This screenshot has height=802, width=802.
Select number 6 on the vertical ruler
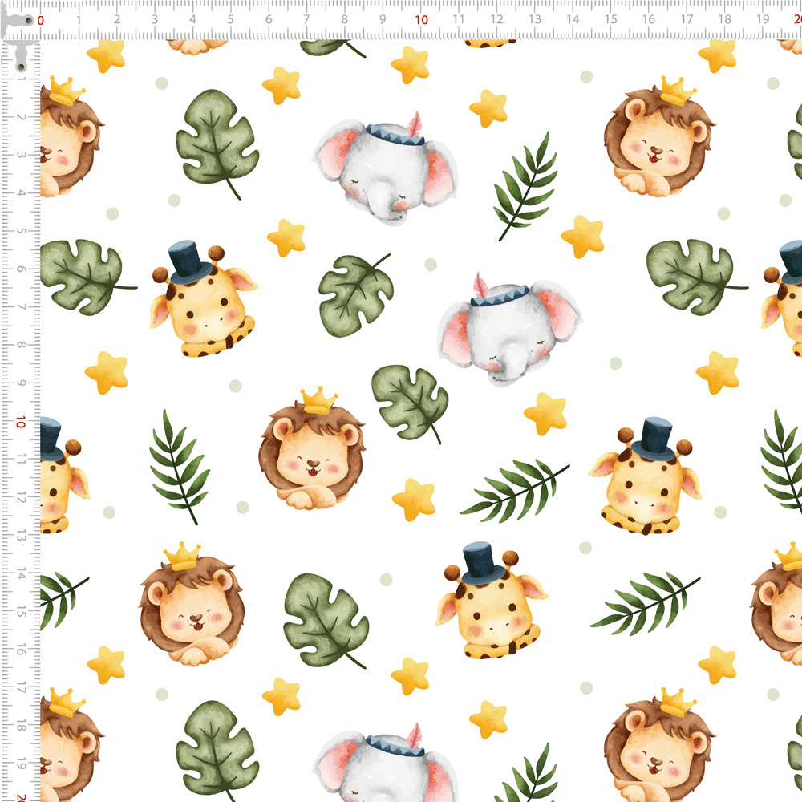coord(21,269)
